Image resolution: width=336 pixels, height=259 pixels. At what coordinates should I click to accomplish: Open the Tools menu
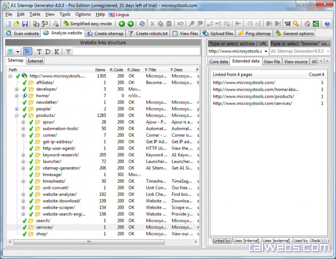click(65, 14)
